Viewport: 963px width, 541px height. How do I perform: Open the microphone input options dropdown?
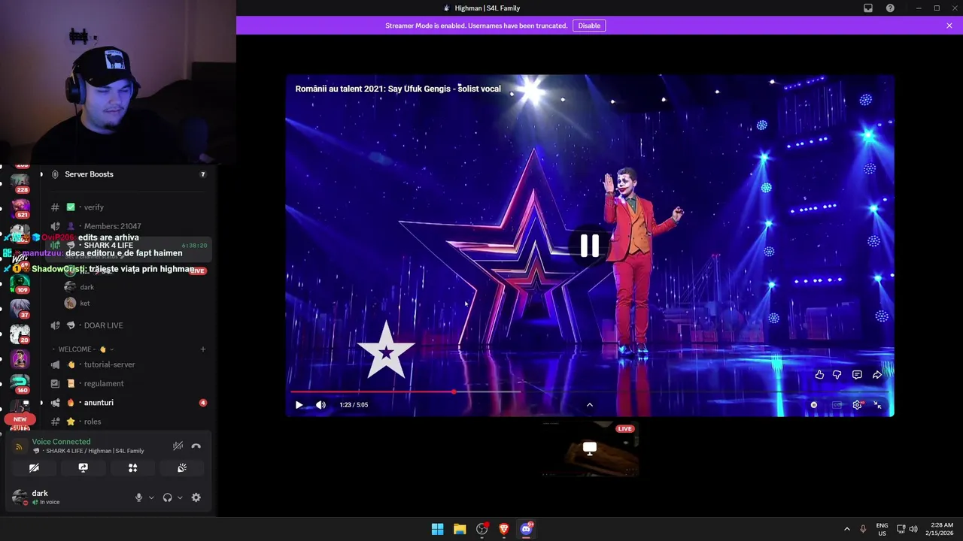(151, 497)
